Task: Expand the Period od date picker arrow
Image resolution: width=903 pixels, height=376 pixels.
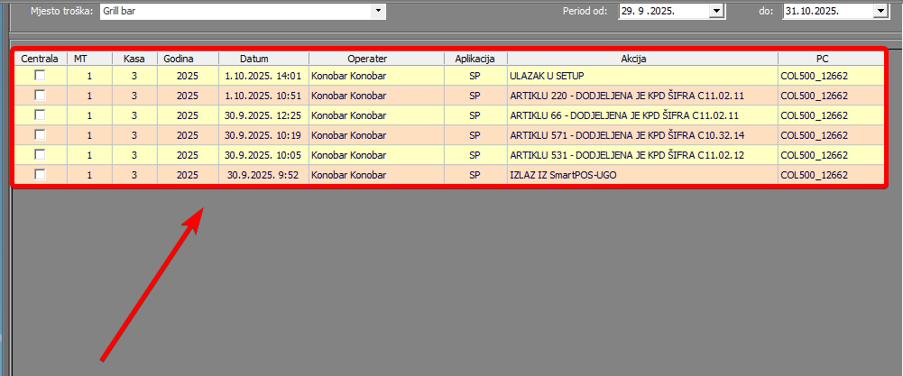Action: point(716,11)
